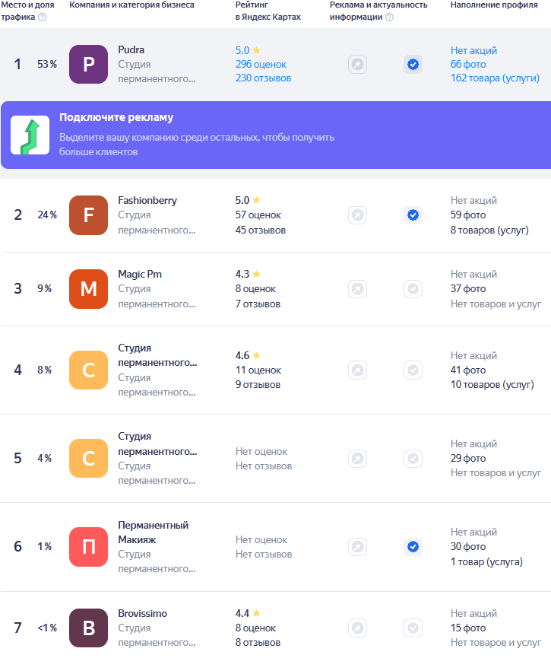The image size is (551, 658).
Task: Click the 30 фото text
Action: point(468,546)
